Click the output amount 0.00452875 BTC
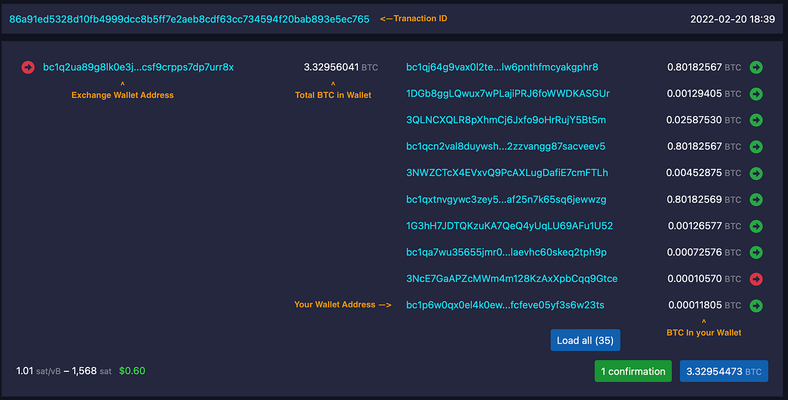The image size is (788, 400). [704, 173]
